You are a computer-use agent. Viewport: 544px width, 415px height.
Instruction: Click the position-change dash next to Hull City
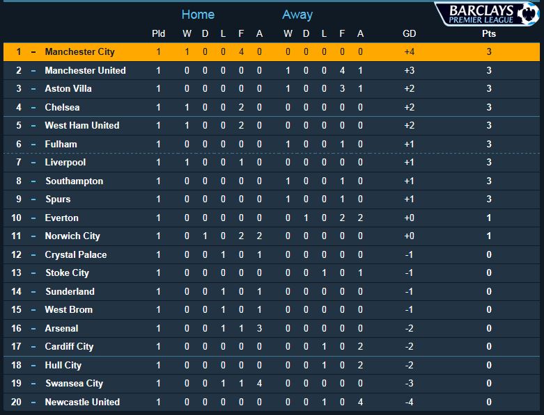coord(33,365)
